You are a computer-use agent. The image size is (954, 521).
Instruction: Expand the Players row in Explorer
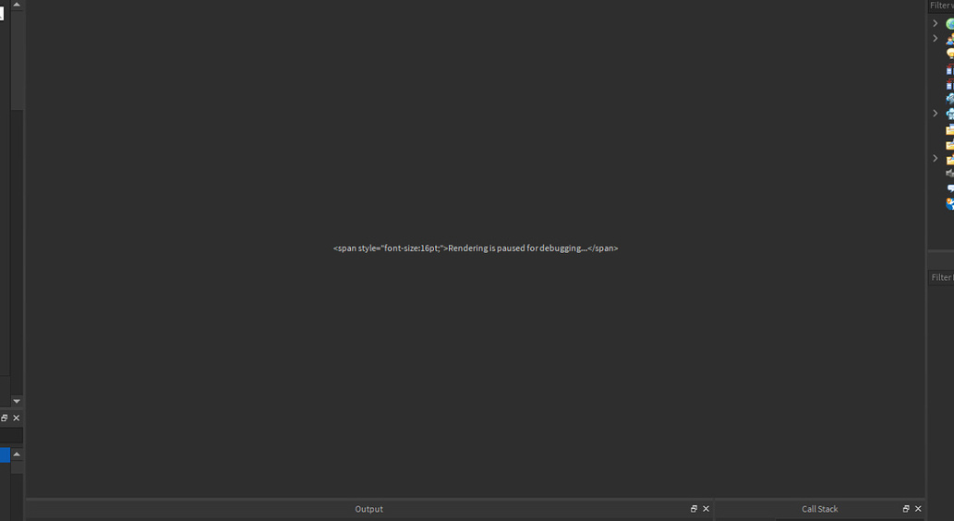(x=936, y=39)
